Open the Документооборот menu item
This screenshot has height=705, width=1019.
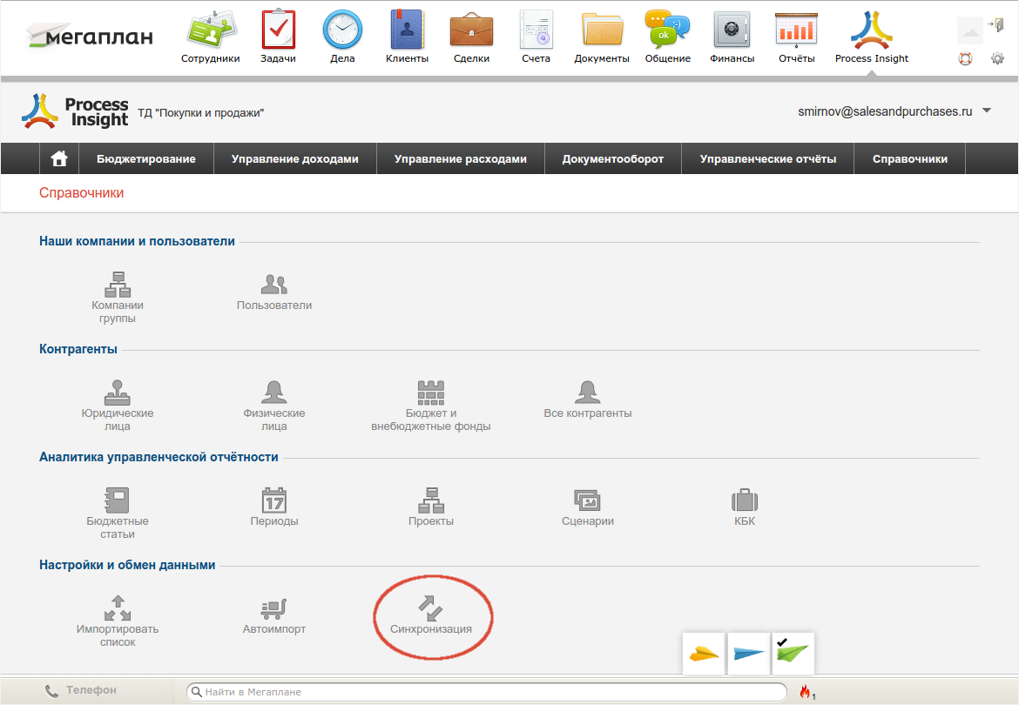point(612,159)
